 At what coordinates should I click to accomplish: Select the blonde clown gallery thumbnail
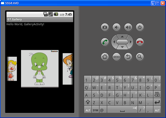coord(12,69)
